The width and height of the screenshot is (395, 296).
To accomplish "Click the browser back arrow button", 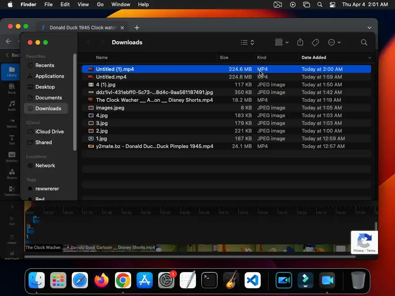I will click(x=8, y=41).
